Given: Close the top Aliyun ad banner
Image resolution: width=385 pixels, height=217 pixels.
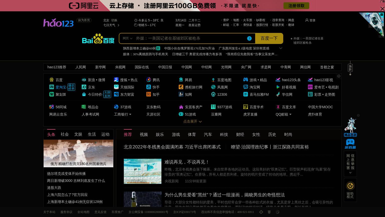Looking at the screenshot, I should tap(382, 9).
